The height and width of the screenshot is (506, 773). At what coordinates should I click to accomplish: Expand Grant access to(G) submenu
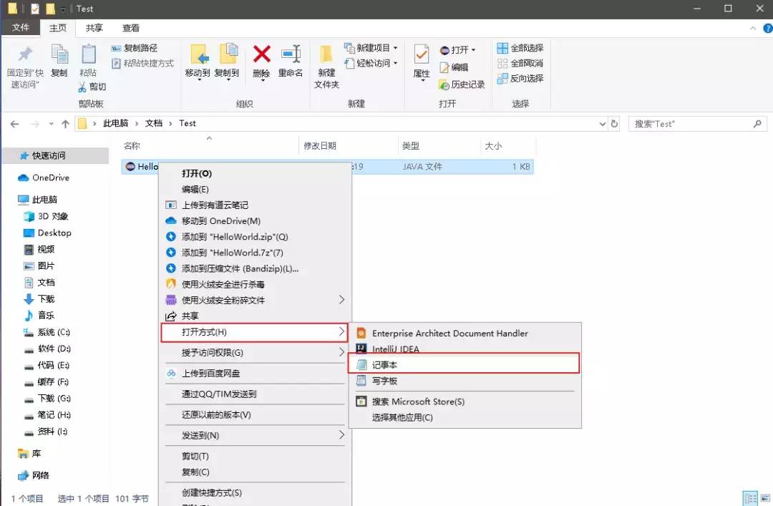[x=254, y=353]
